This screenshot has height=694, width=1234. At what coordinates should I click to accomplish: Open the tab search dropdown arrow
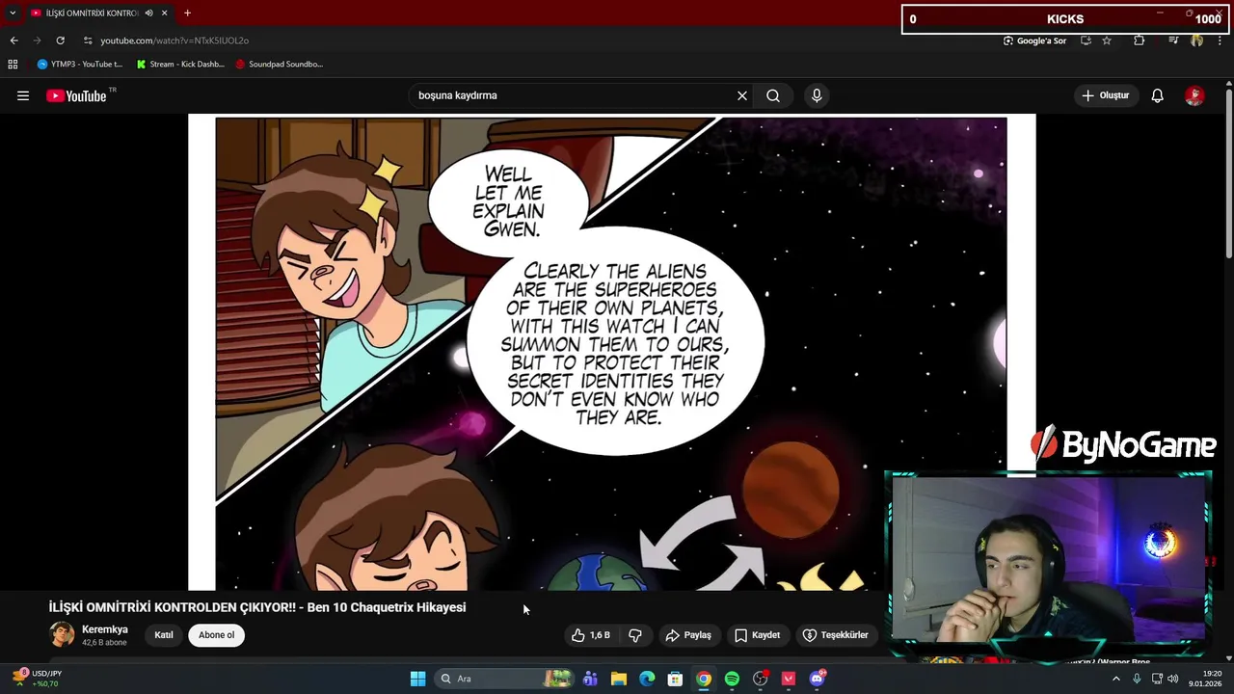(x=13, y=13)
